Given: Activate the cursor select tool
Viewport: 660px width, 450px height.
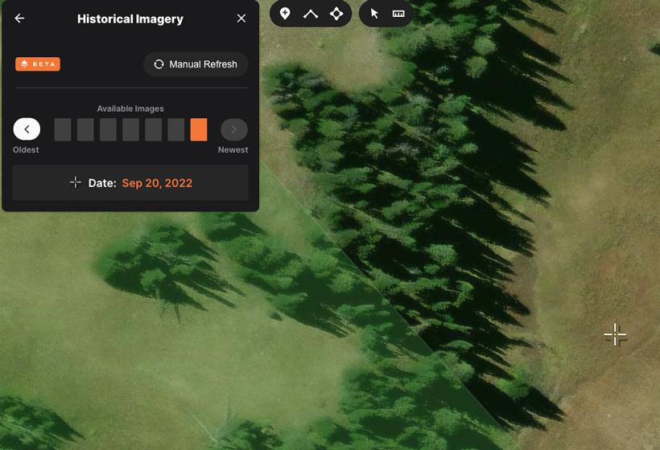Looking at the screenshot, I should (374, 14).
